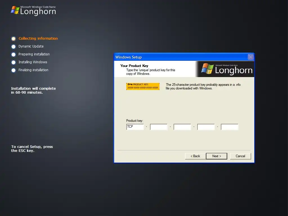The width and height of the screenshot is (288, 216).
Task: Click the 'Installation will complete in 60-90 minutes' text
Action: [33, 90]
